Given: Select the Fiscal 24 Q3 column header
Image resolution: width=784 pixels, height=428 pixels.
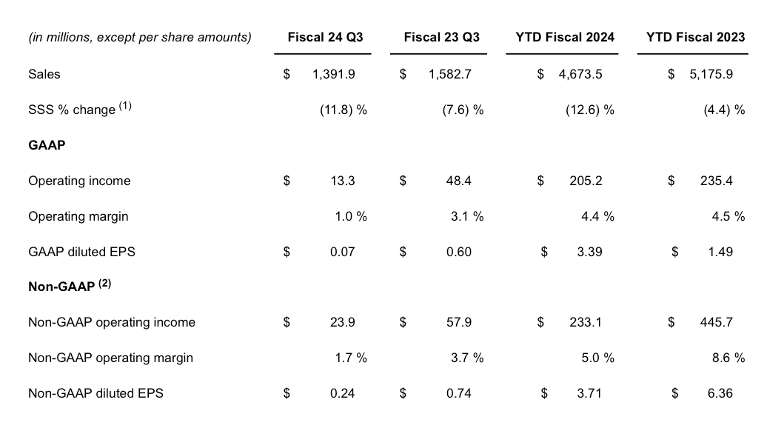Looking at the screenshot, I should point(325,37).
